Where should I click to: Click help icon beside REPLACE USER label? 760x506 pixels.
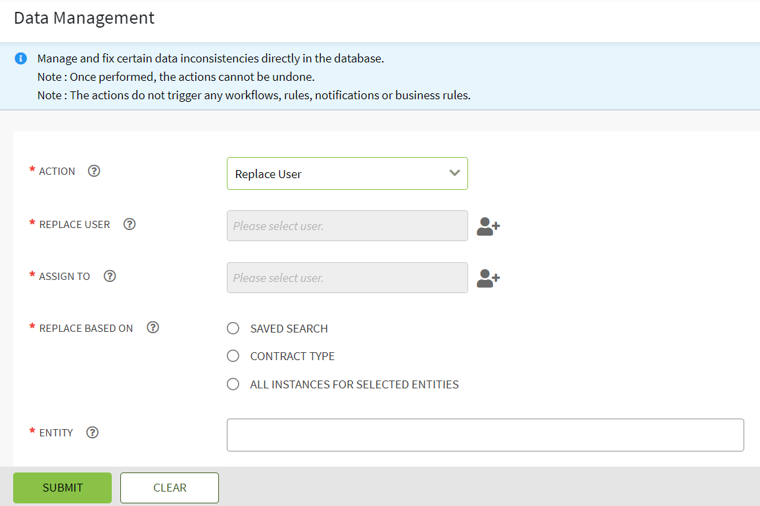pos(130,224)
